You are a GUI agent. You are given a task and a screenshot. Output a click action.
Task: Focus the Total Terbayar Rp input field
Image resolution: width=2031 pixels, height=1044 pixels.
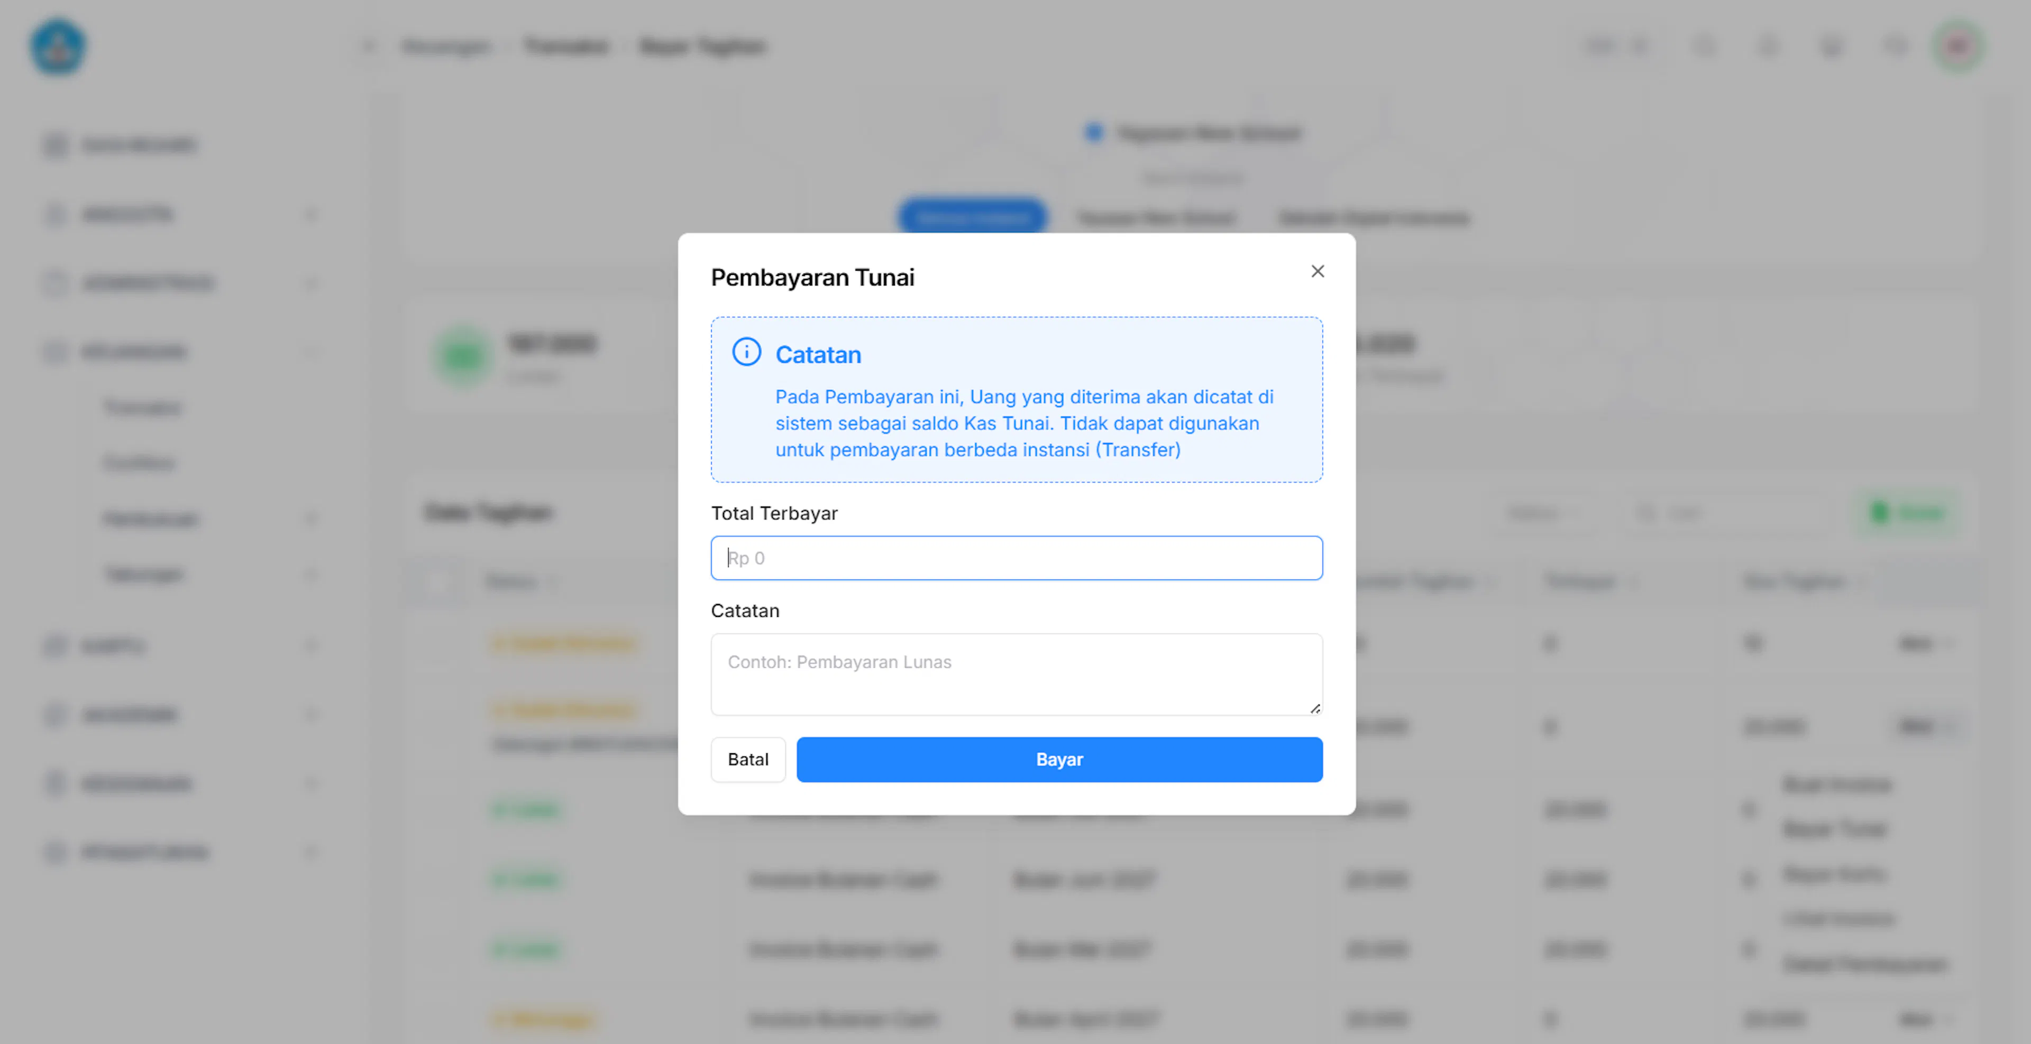[1016, 558]
